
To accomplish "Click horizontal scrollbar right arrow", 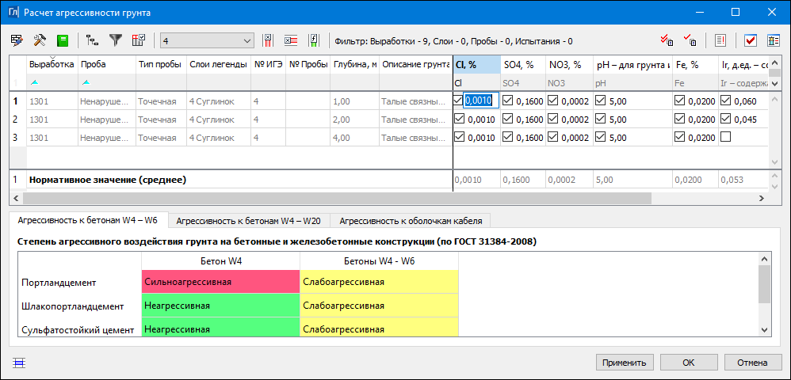I will point(761,198).
